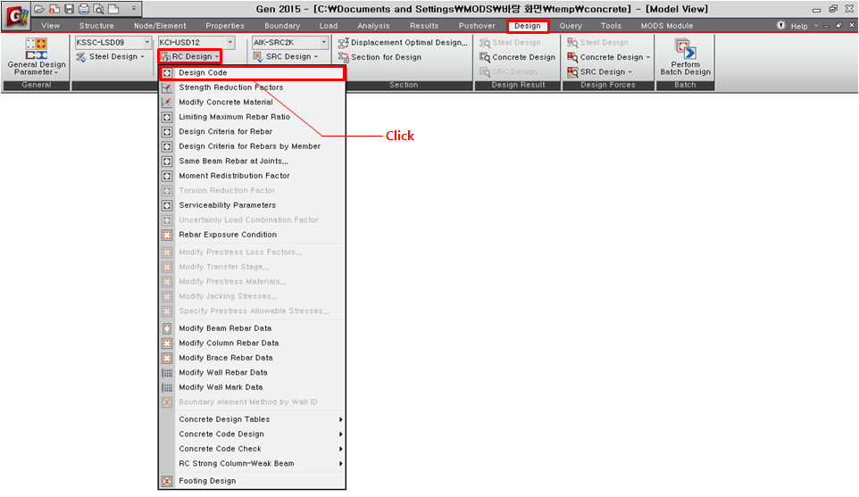This screenshot has height=497, width=859.
Task: Switch to the Results ribbon tab
Action: pos(424,26)
